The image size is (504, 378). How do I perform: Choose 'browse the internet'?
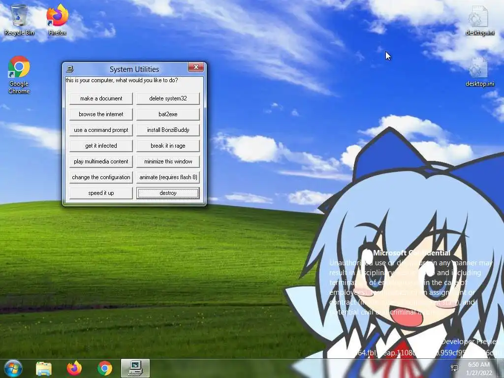coord(101,114)
